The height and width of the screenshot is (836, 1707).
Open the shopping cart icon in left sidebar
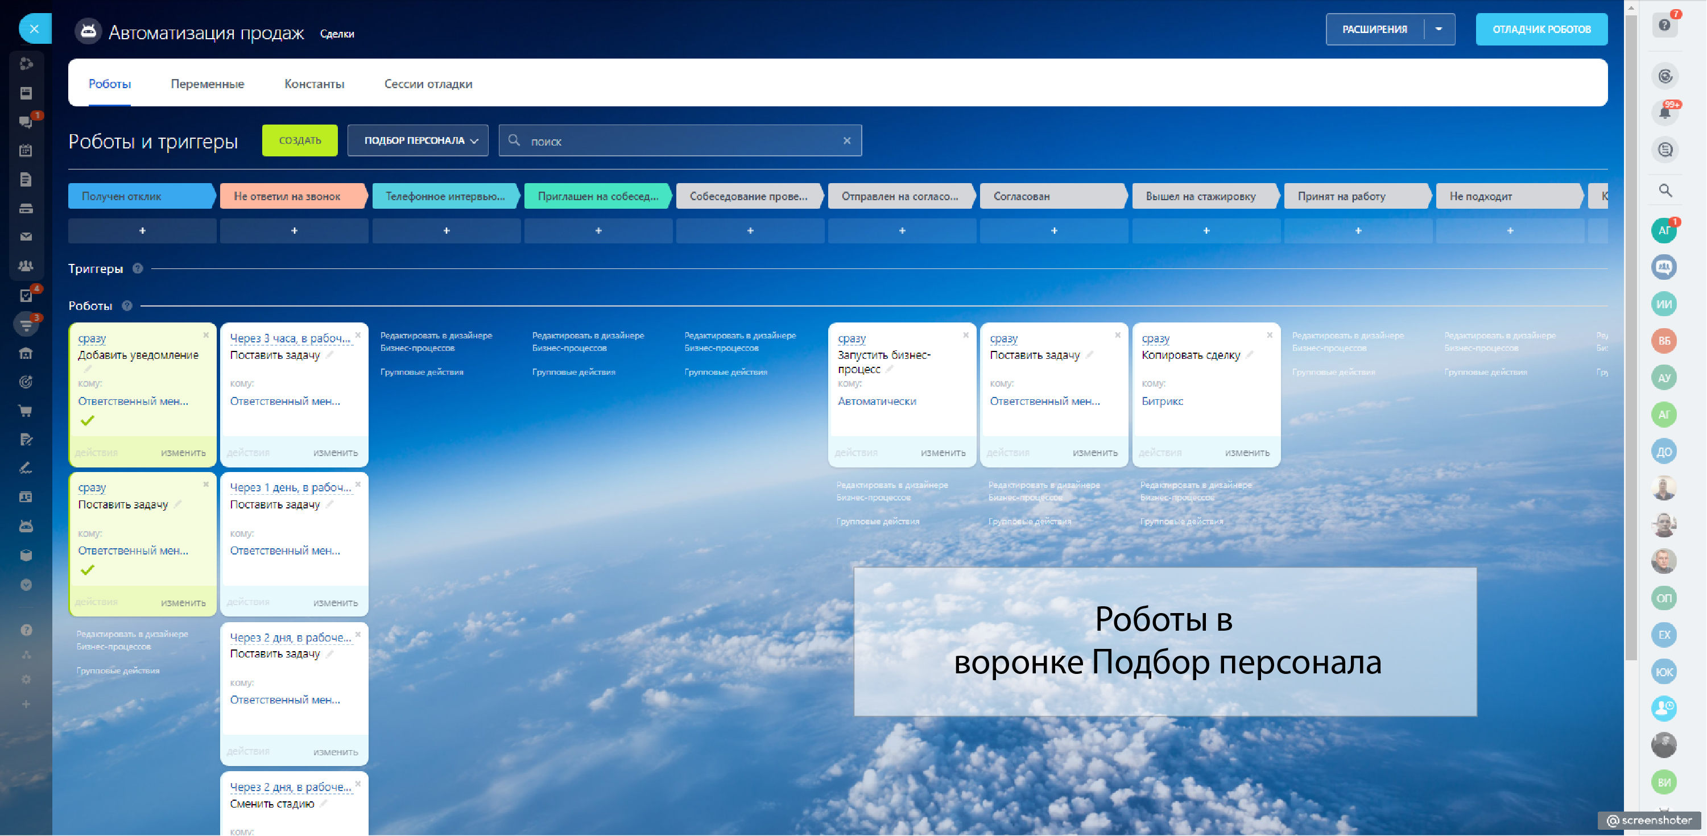(26, 411)
